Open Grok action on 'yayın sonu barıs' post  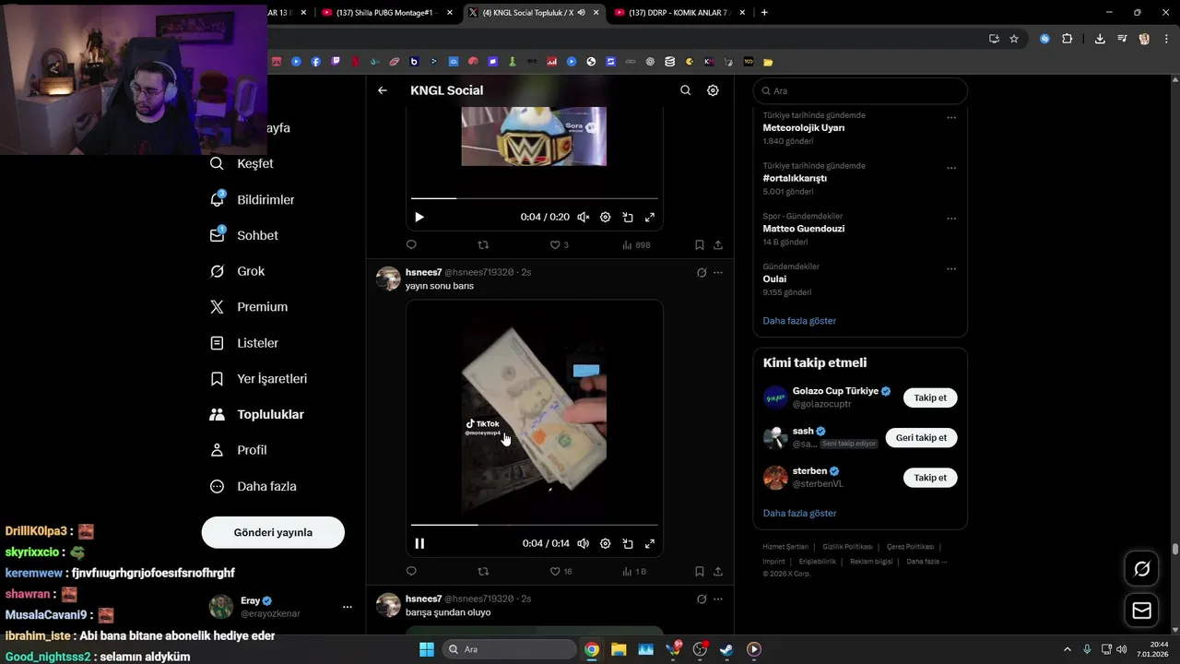702,273
